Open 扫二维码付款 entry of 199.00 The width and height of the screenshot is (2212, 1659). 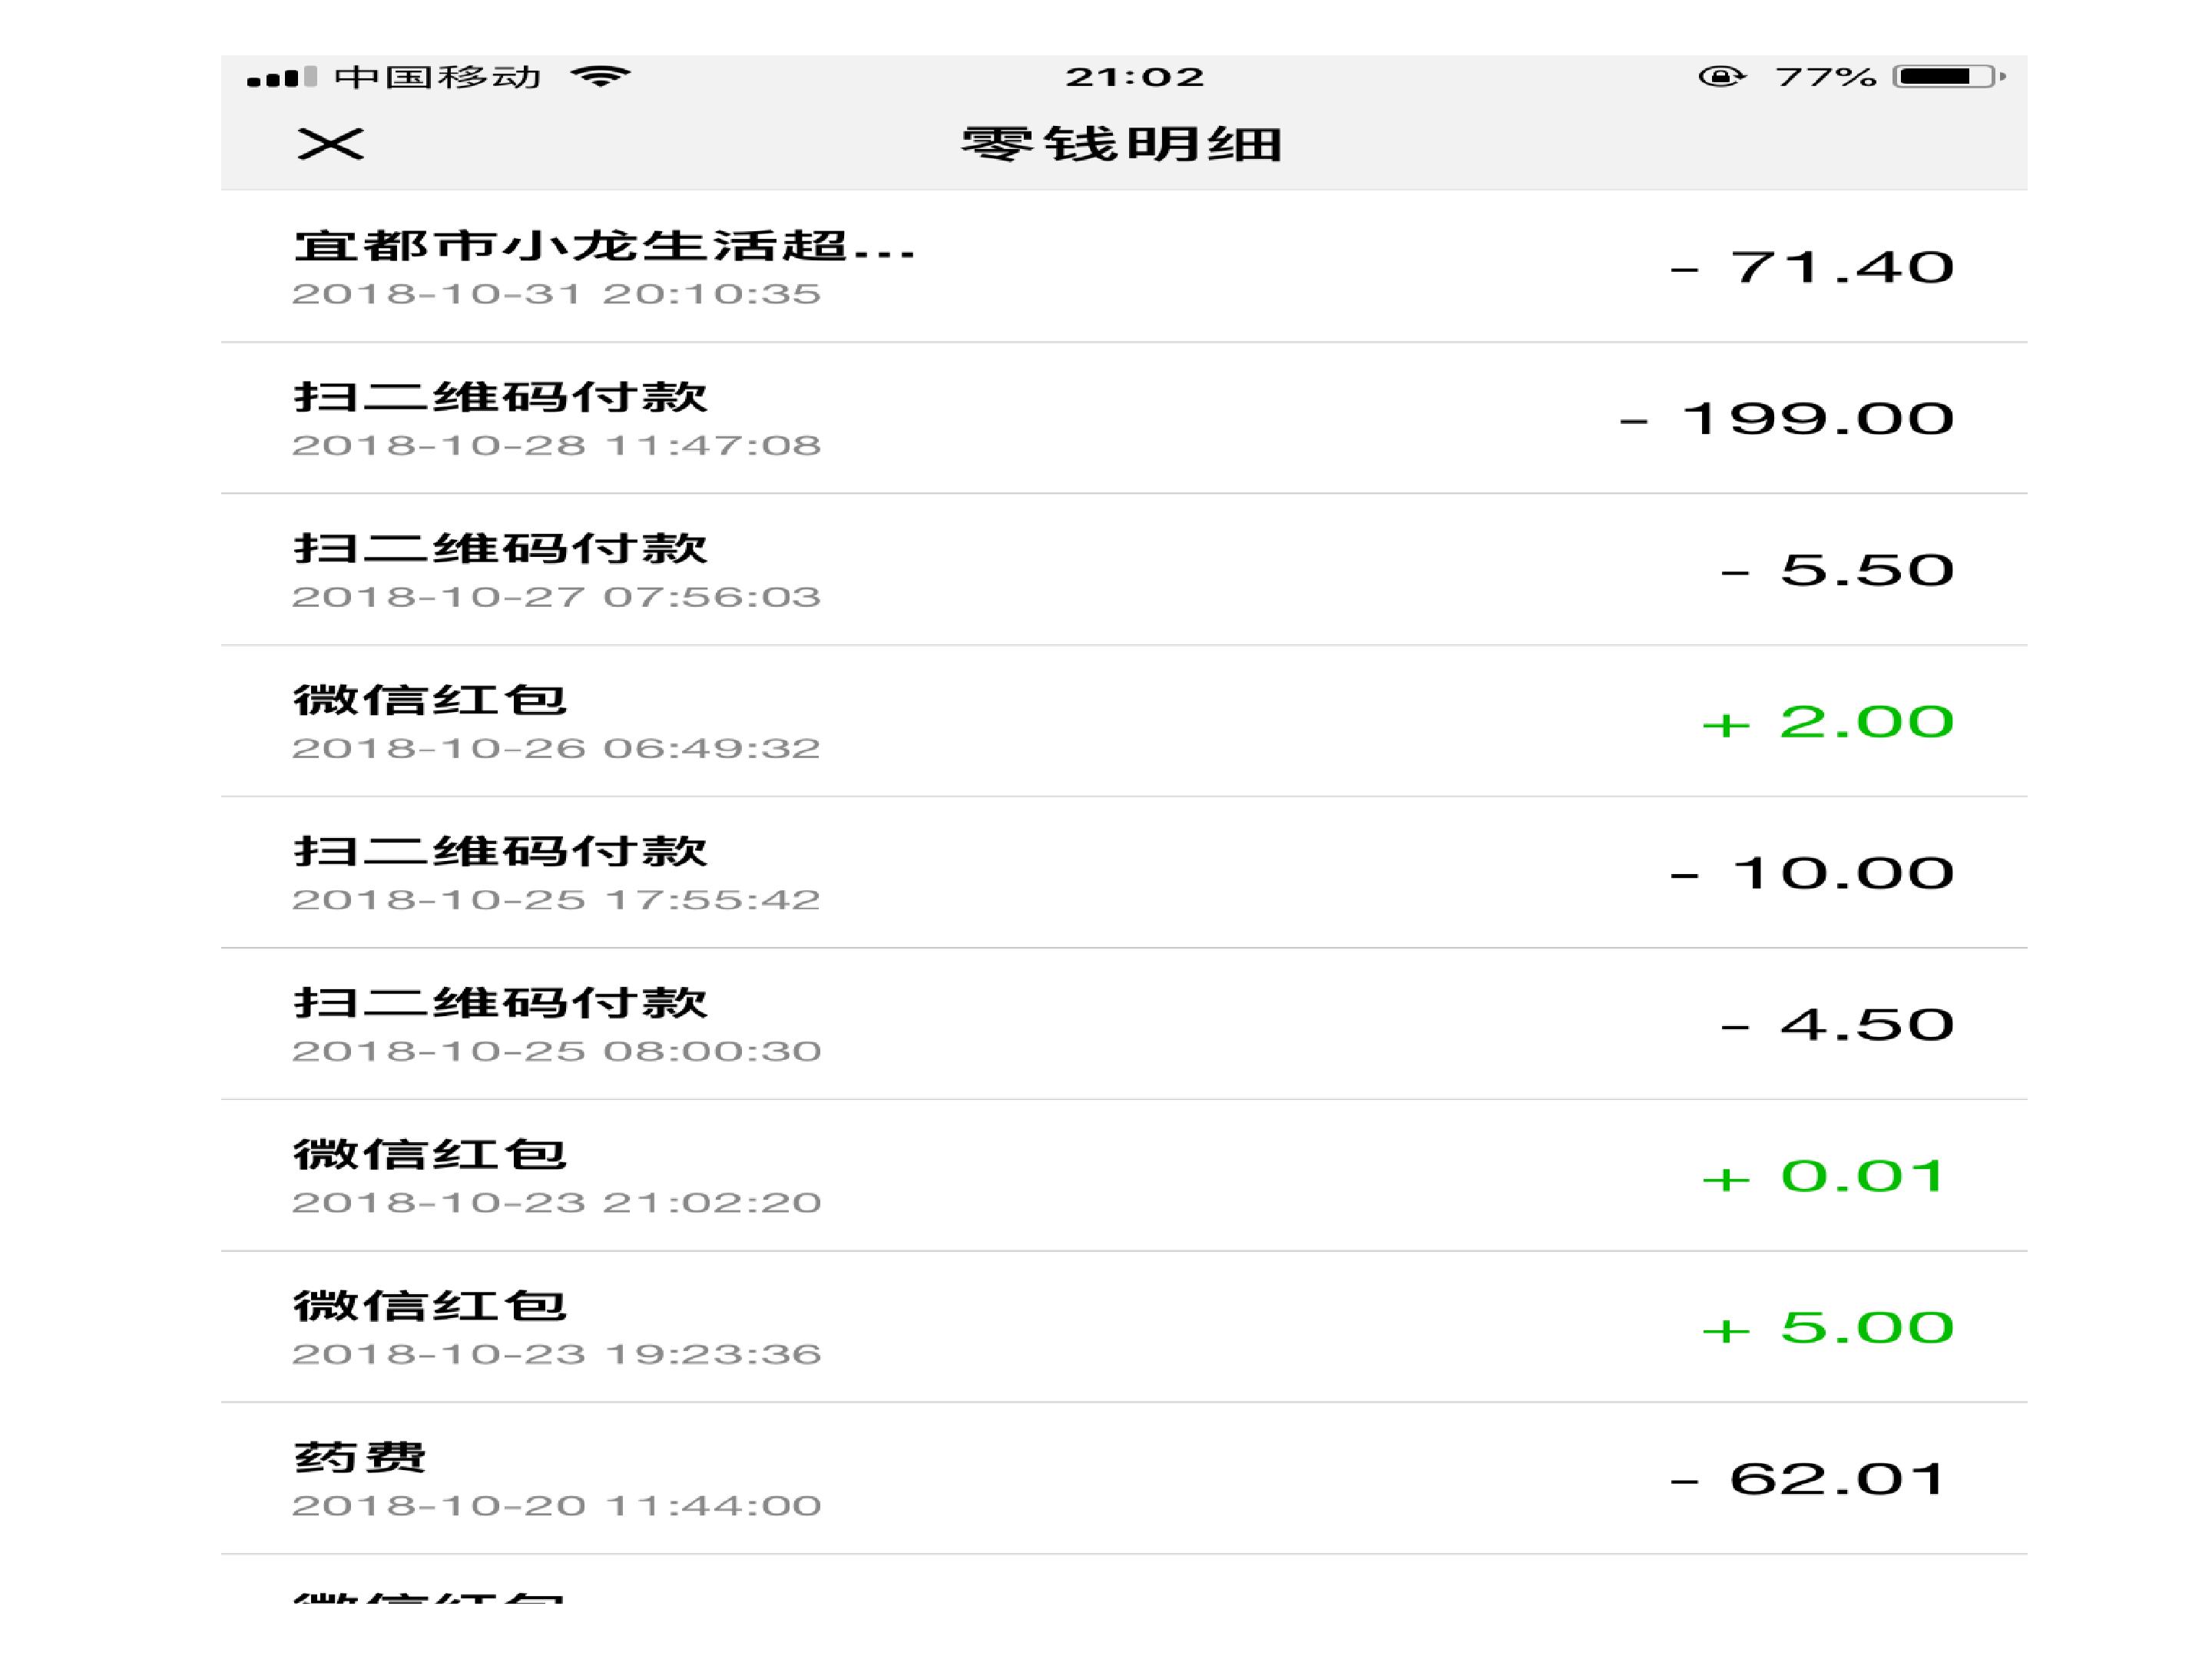[1124, 418]
